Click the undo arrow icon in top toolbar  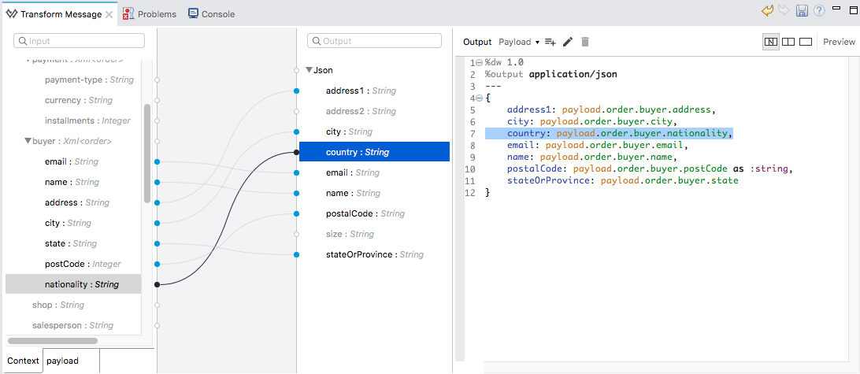(x=767, y=11)
